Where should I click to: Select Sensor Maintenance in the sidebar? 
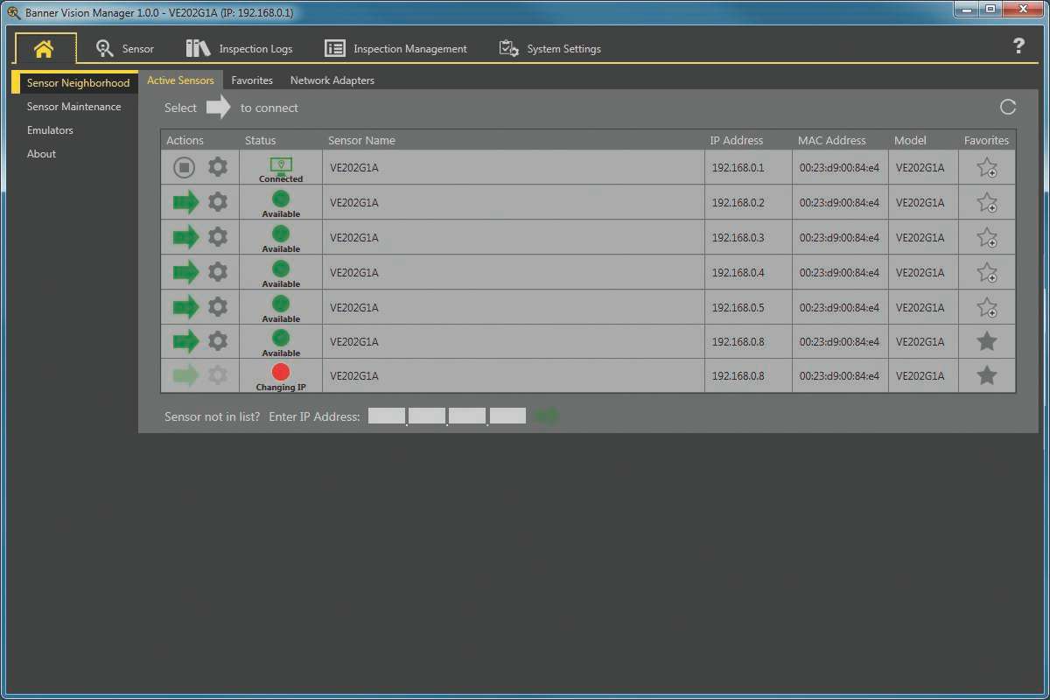[75, 106]
